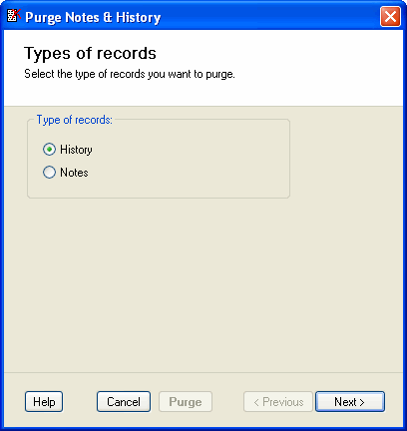The image size is (407, 431).
Task: Click the empty circle beside Notes
Action: pos(49,173)
